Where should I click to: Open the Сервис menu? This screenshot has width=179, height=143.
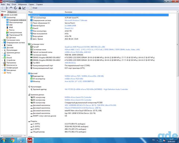point(31,4)
